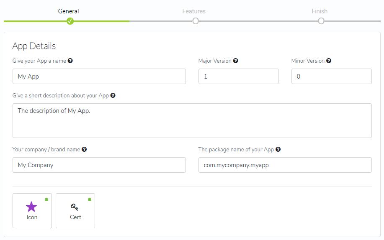Open help for short description field
The height and width of the screenshot is (240, 384).
coord(113,95)
